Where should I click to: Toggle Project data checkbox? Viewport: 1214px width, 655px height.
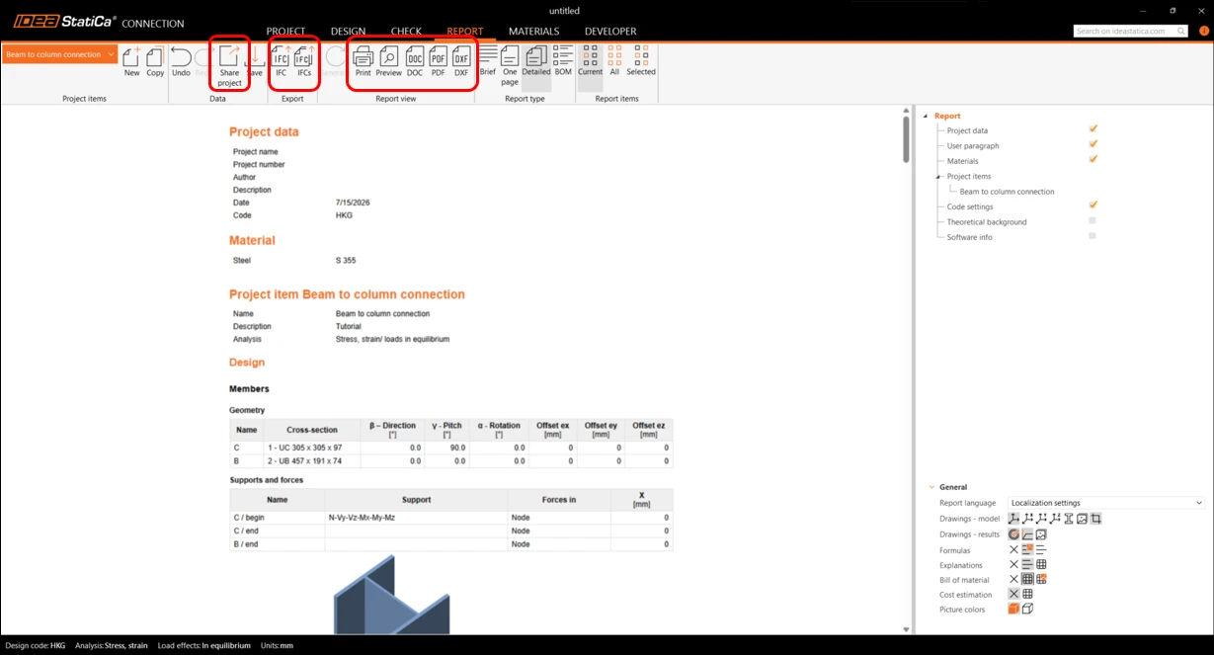click(x=1093, y=129)
